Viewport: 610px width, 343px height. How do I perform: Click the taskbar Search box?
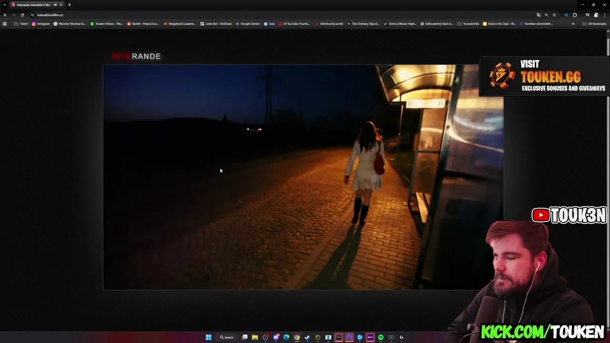pyautogui.click(x=226, y=337)
